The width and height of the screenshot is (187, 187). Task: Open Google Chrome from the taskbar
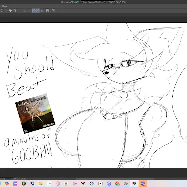(117, 183)
